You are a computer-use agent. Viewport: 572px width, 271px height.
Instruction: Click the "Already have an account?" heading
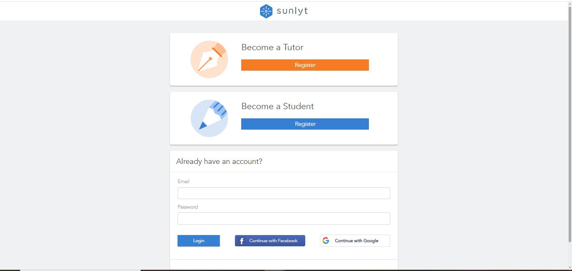[219, 161]
